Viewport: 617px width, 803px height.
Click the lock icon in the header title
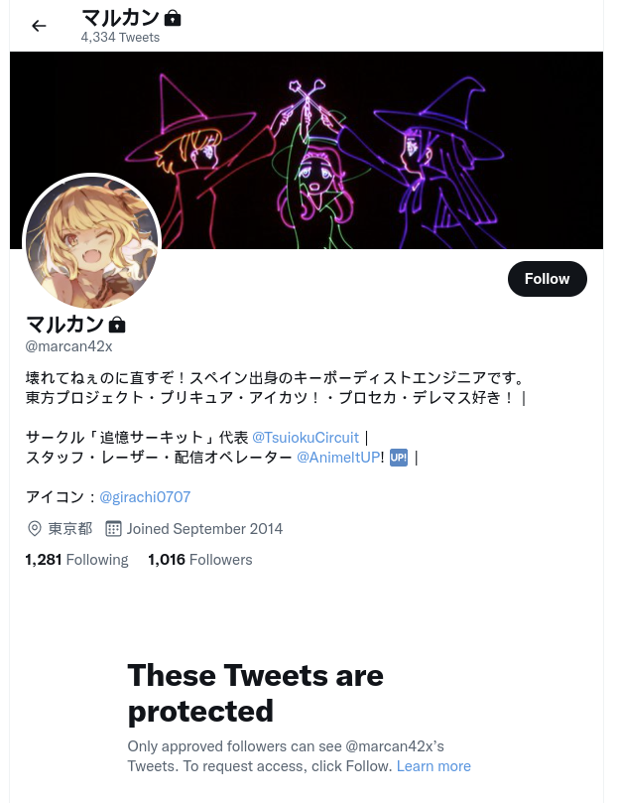[173, 19]
